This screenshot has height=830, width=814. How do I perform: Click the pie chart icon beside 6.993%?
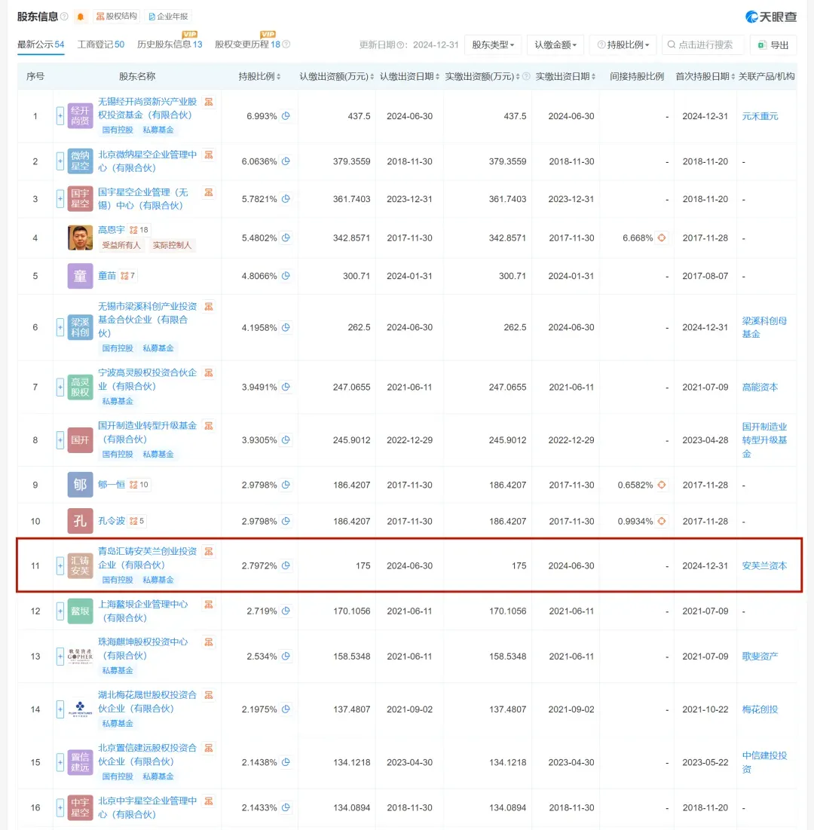coord(286,115)
